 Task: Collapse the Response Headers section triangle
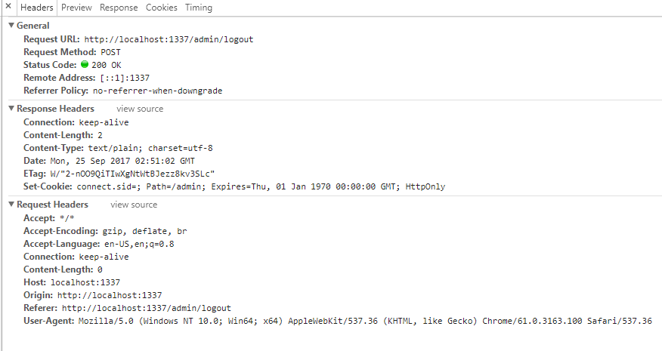coord(11,109)
